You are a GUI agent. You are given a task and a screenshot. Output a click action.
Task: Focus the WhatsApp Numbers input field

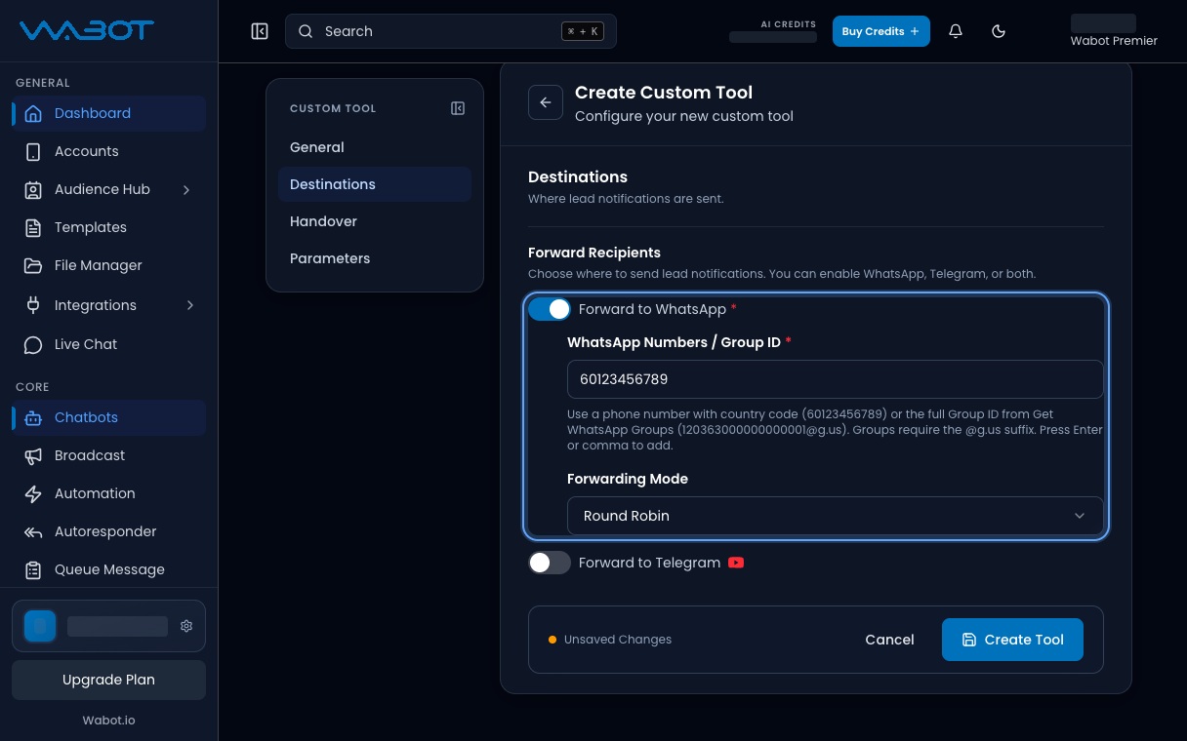tap(835, 379)
